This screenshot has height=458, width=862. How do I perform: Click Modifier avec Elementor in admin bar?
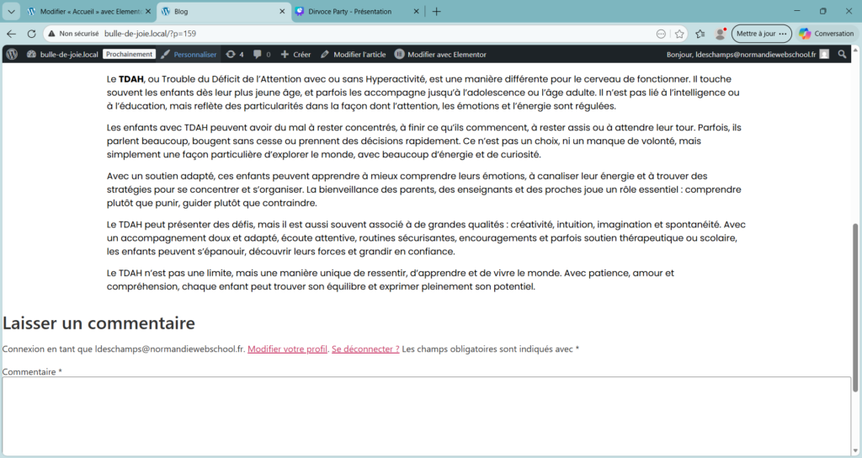pyautogui.click(x=440, y=54)
